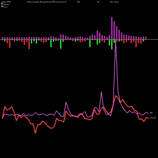
Task: Select the 'Volume' legend label
Action: (6, 4)
